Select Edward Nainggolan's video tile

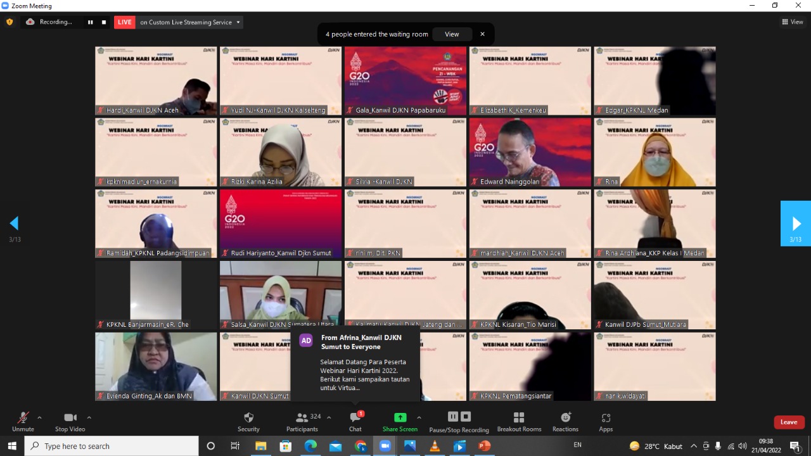click(x=530, y=152)
